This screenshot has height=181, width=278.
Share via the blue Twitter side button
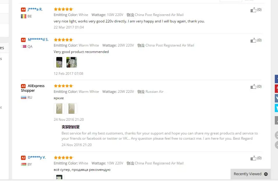[x=277, y=108]
